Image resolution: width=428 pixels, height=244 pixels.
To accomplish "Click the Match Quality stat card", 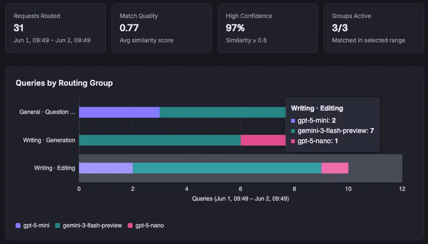I will (x=161, y=28).
